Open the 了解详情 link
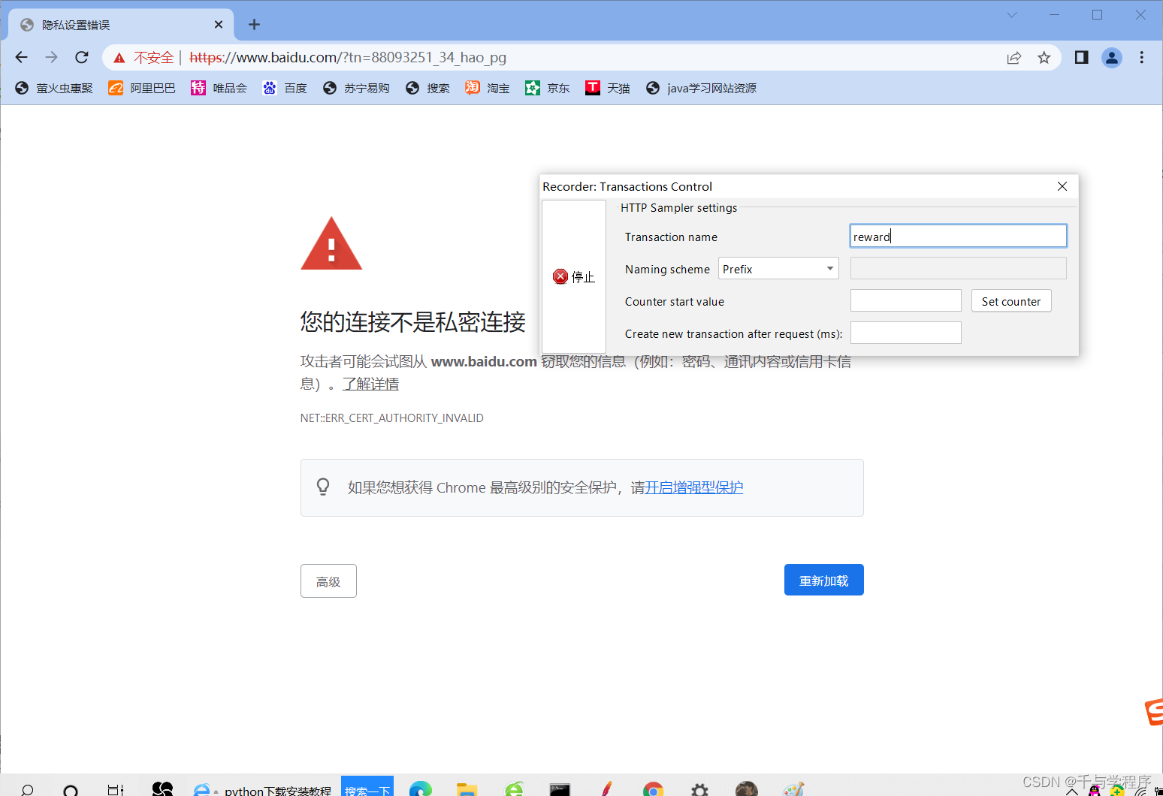This screenshot has width=1163, height=796. [370, 384]
